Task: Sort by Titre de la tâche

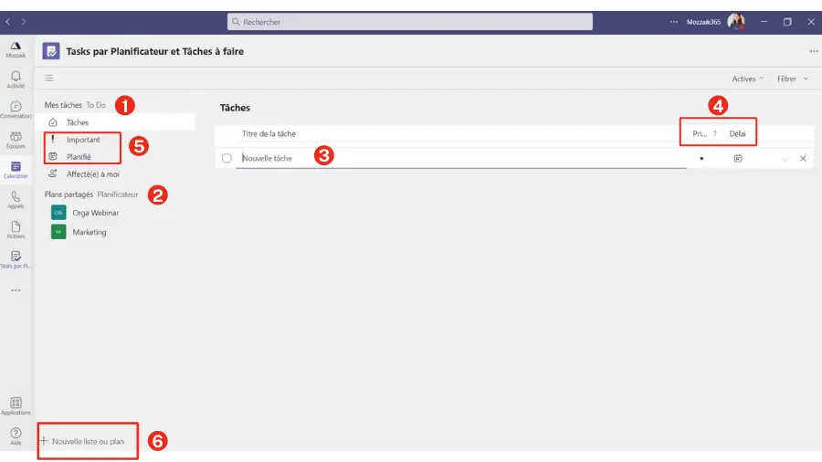Action: pyautogui.click(x=269, y=133)
